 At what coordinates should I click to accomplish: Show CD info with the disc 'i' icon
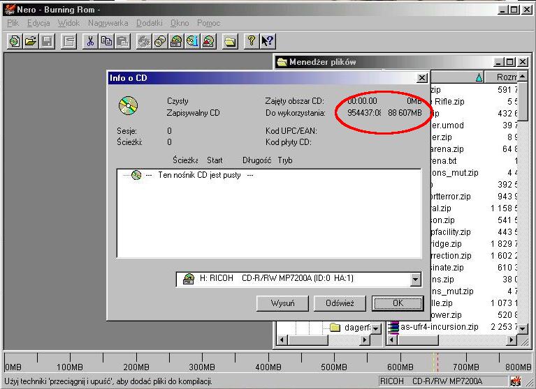[x=192, y=42]
